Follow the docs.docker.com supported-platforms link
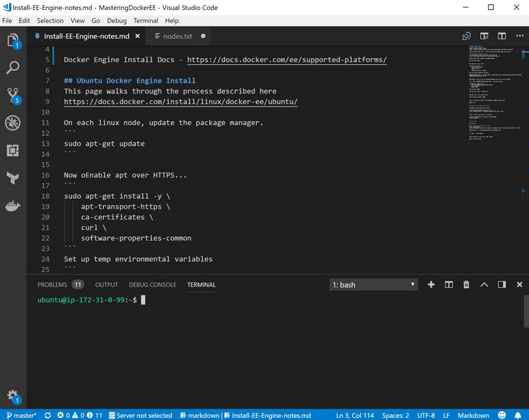Screen dimensions: 529x420 [x=287, y=60]
